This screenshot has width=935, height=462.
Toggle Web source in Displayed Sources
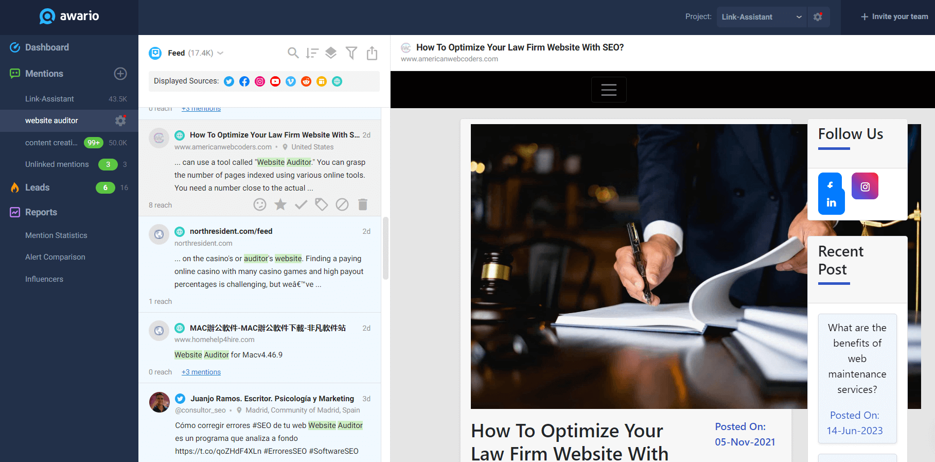tap(337, 81)
